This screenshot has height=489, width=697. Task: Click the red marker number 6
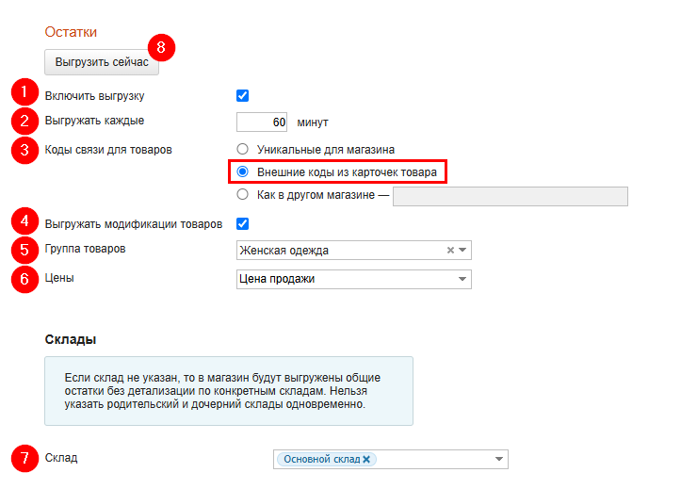[24, 280]
